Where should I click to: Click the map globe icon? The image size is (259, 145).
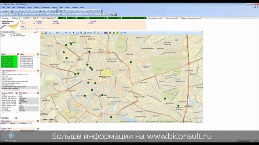point(85,33)
